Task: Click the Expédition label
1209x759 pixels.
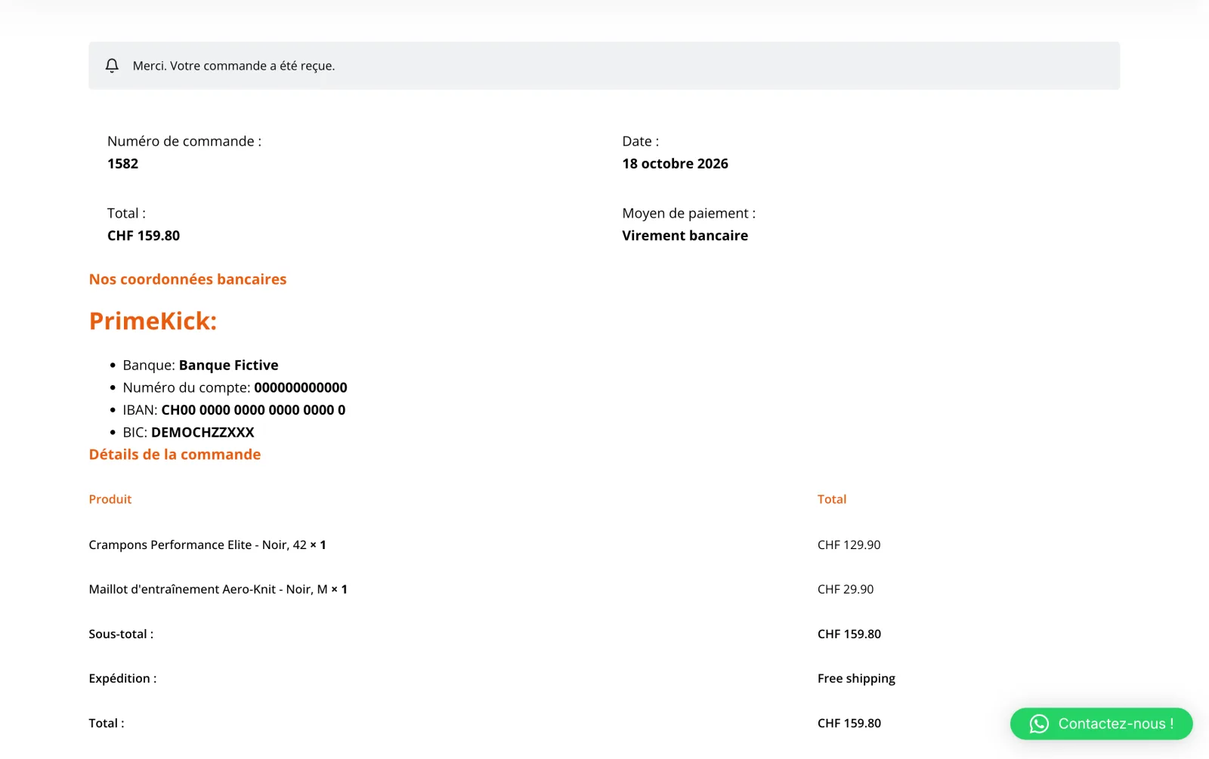Action: 122,679
